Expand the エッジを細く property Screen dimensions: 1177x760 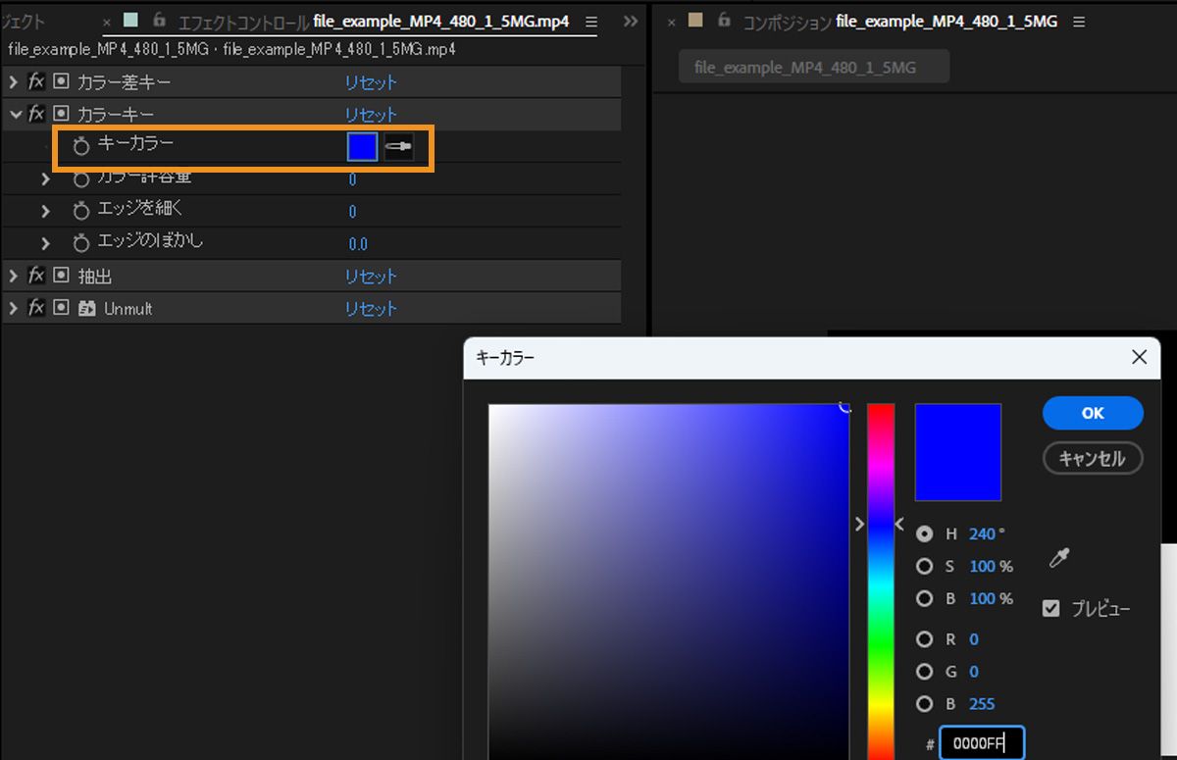click(x=45, y=211)
